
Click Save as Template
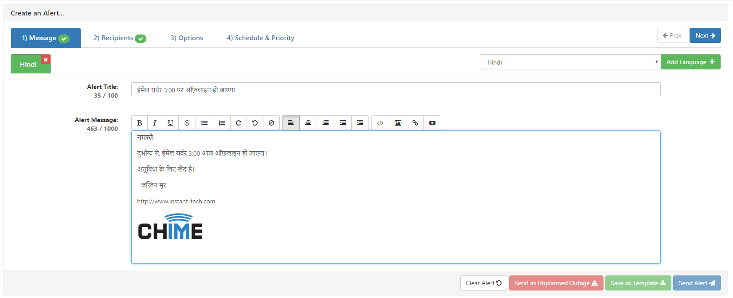638,283
